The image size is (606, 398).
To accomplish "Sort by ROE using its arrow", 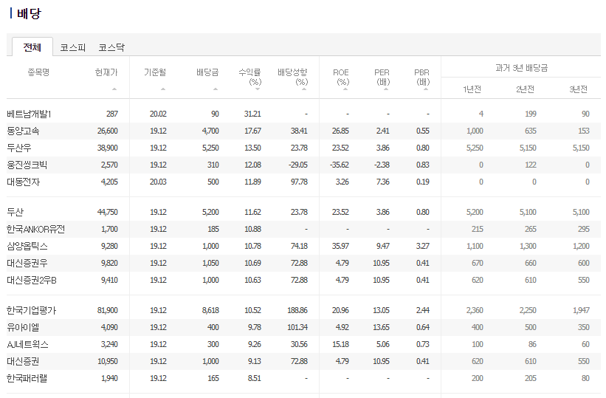I will point(345,89).
